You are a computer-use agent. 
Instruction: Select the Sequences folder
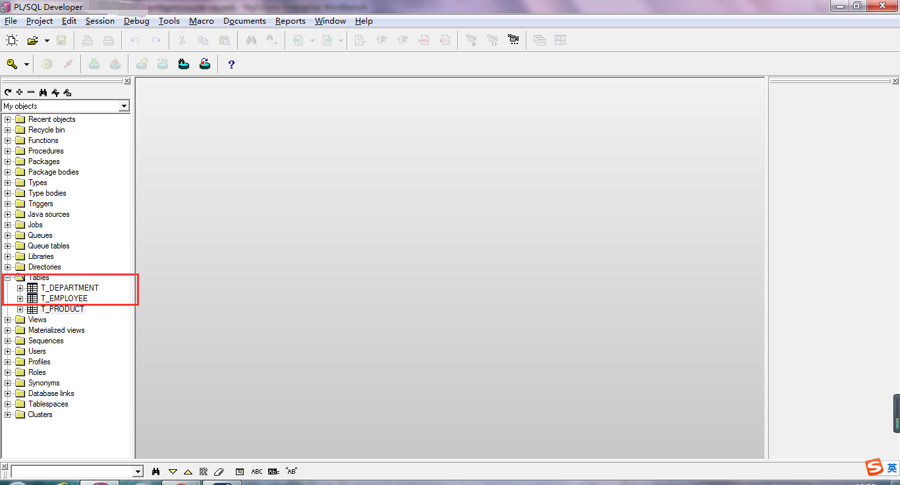pyautogui.click(x=45, y=341)
